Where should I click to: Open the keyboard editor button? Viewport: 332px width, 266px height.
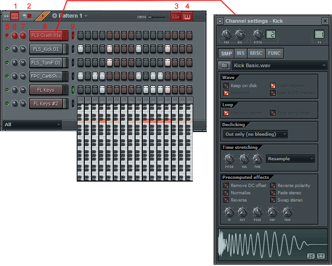pos(187,16)
